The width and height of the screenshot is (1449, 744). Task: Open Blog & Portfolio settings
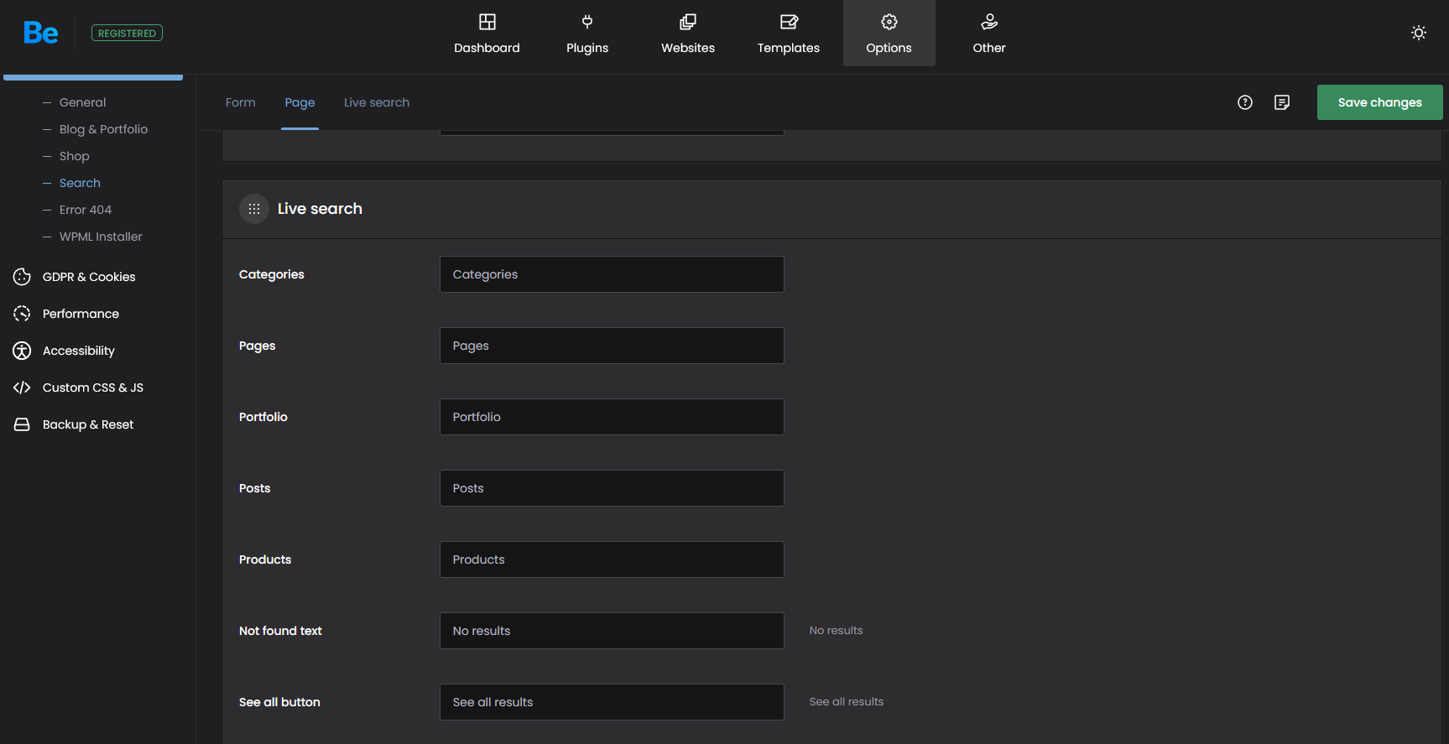pyautogui.click(x=103, y=129)
